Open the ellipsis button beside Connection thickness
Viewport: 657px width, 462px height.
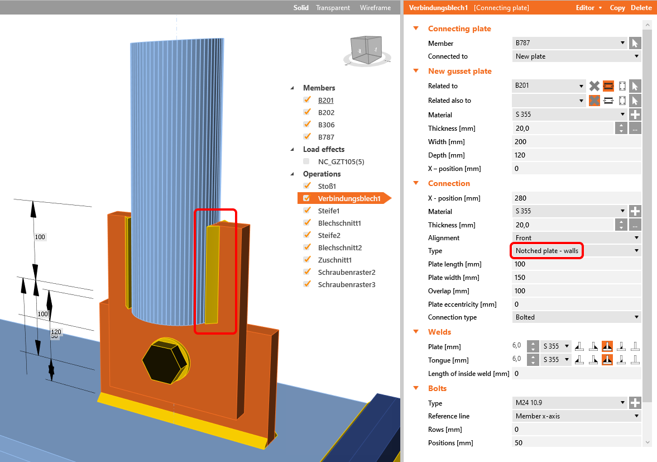(x=635, y=225)
